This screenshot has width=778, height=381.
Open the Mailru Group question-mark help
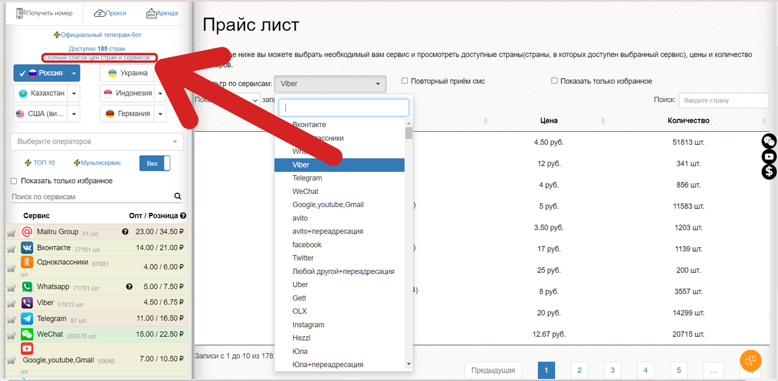(125, 232)
